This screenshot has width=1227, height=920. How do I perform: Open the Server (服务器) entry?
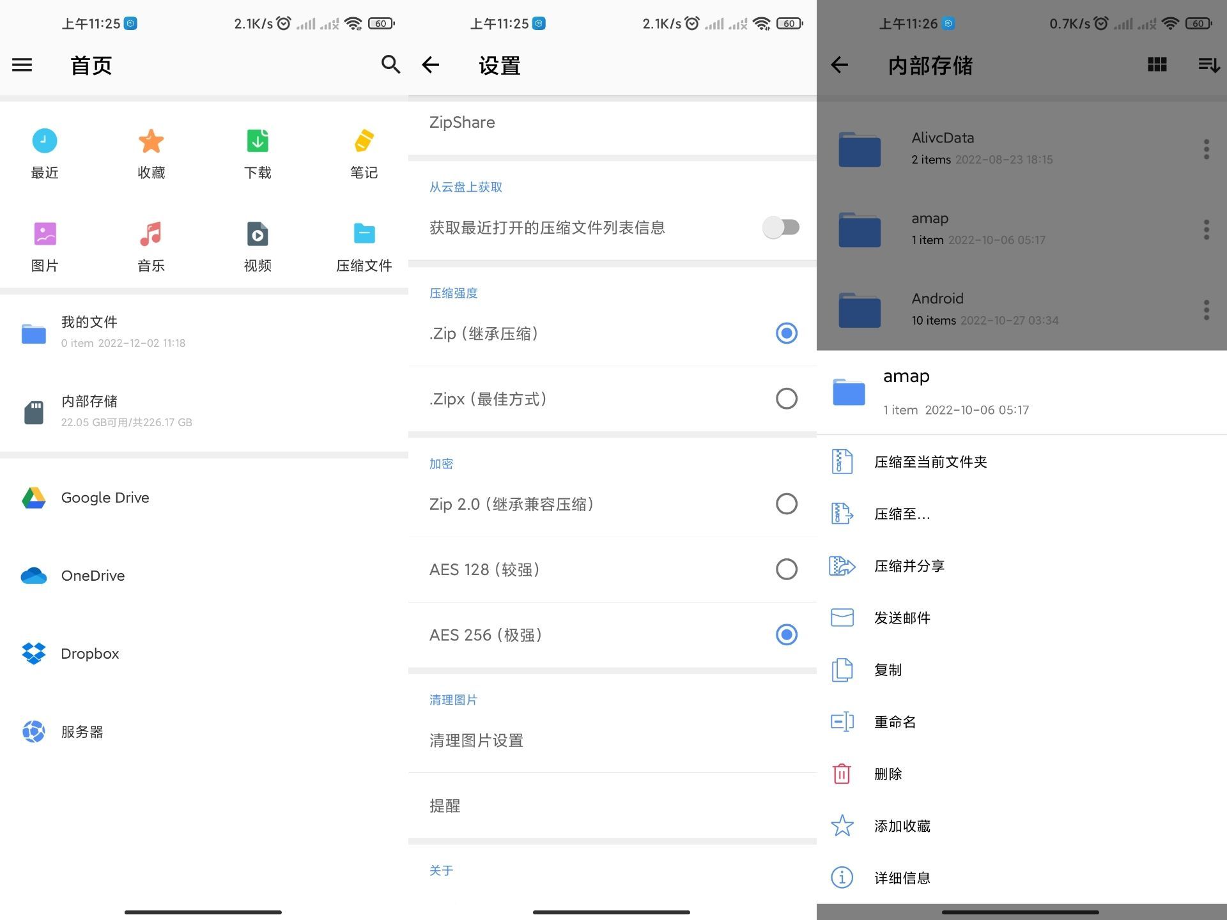tap(204, 732)
